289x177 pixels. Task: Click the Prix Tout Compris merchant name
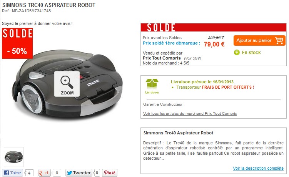[162, 58]
